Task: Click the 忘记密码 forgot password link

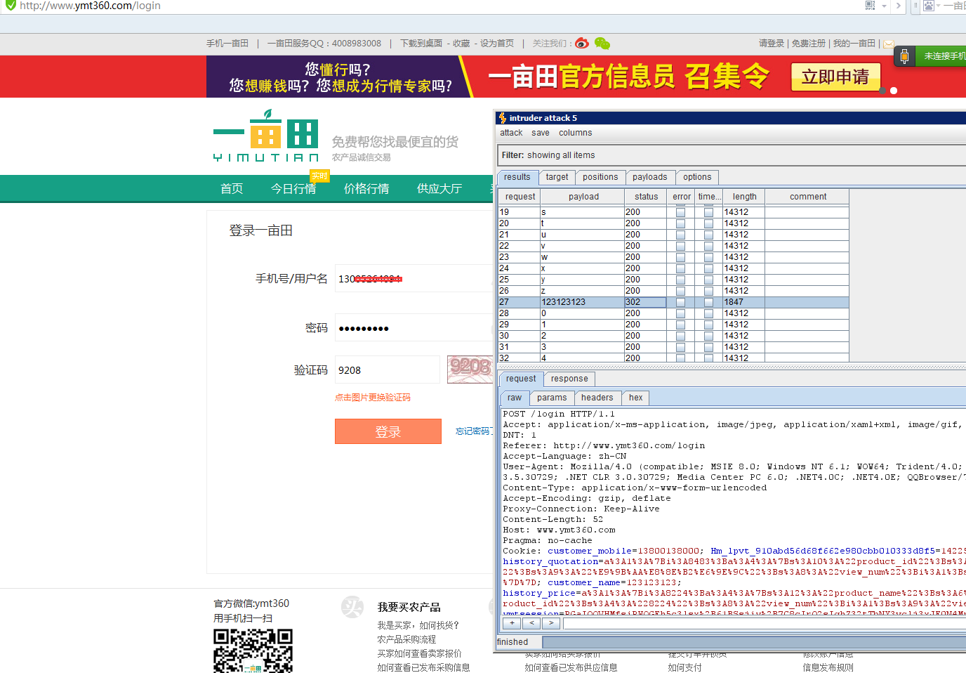Action: [x=473, y=431]
